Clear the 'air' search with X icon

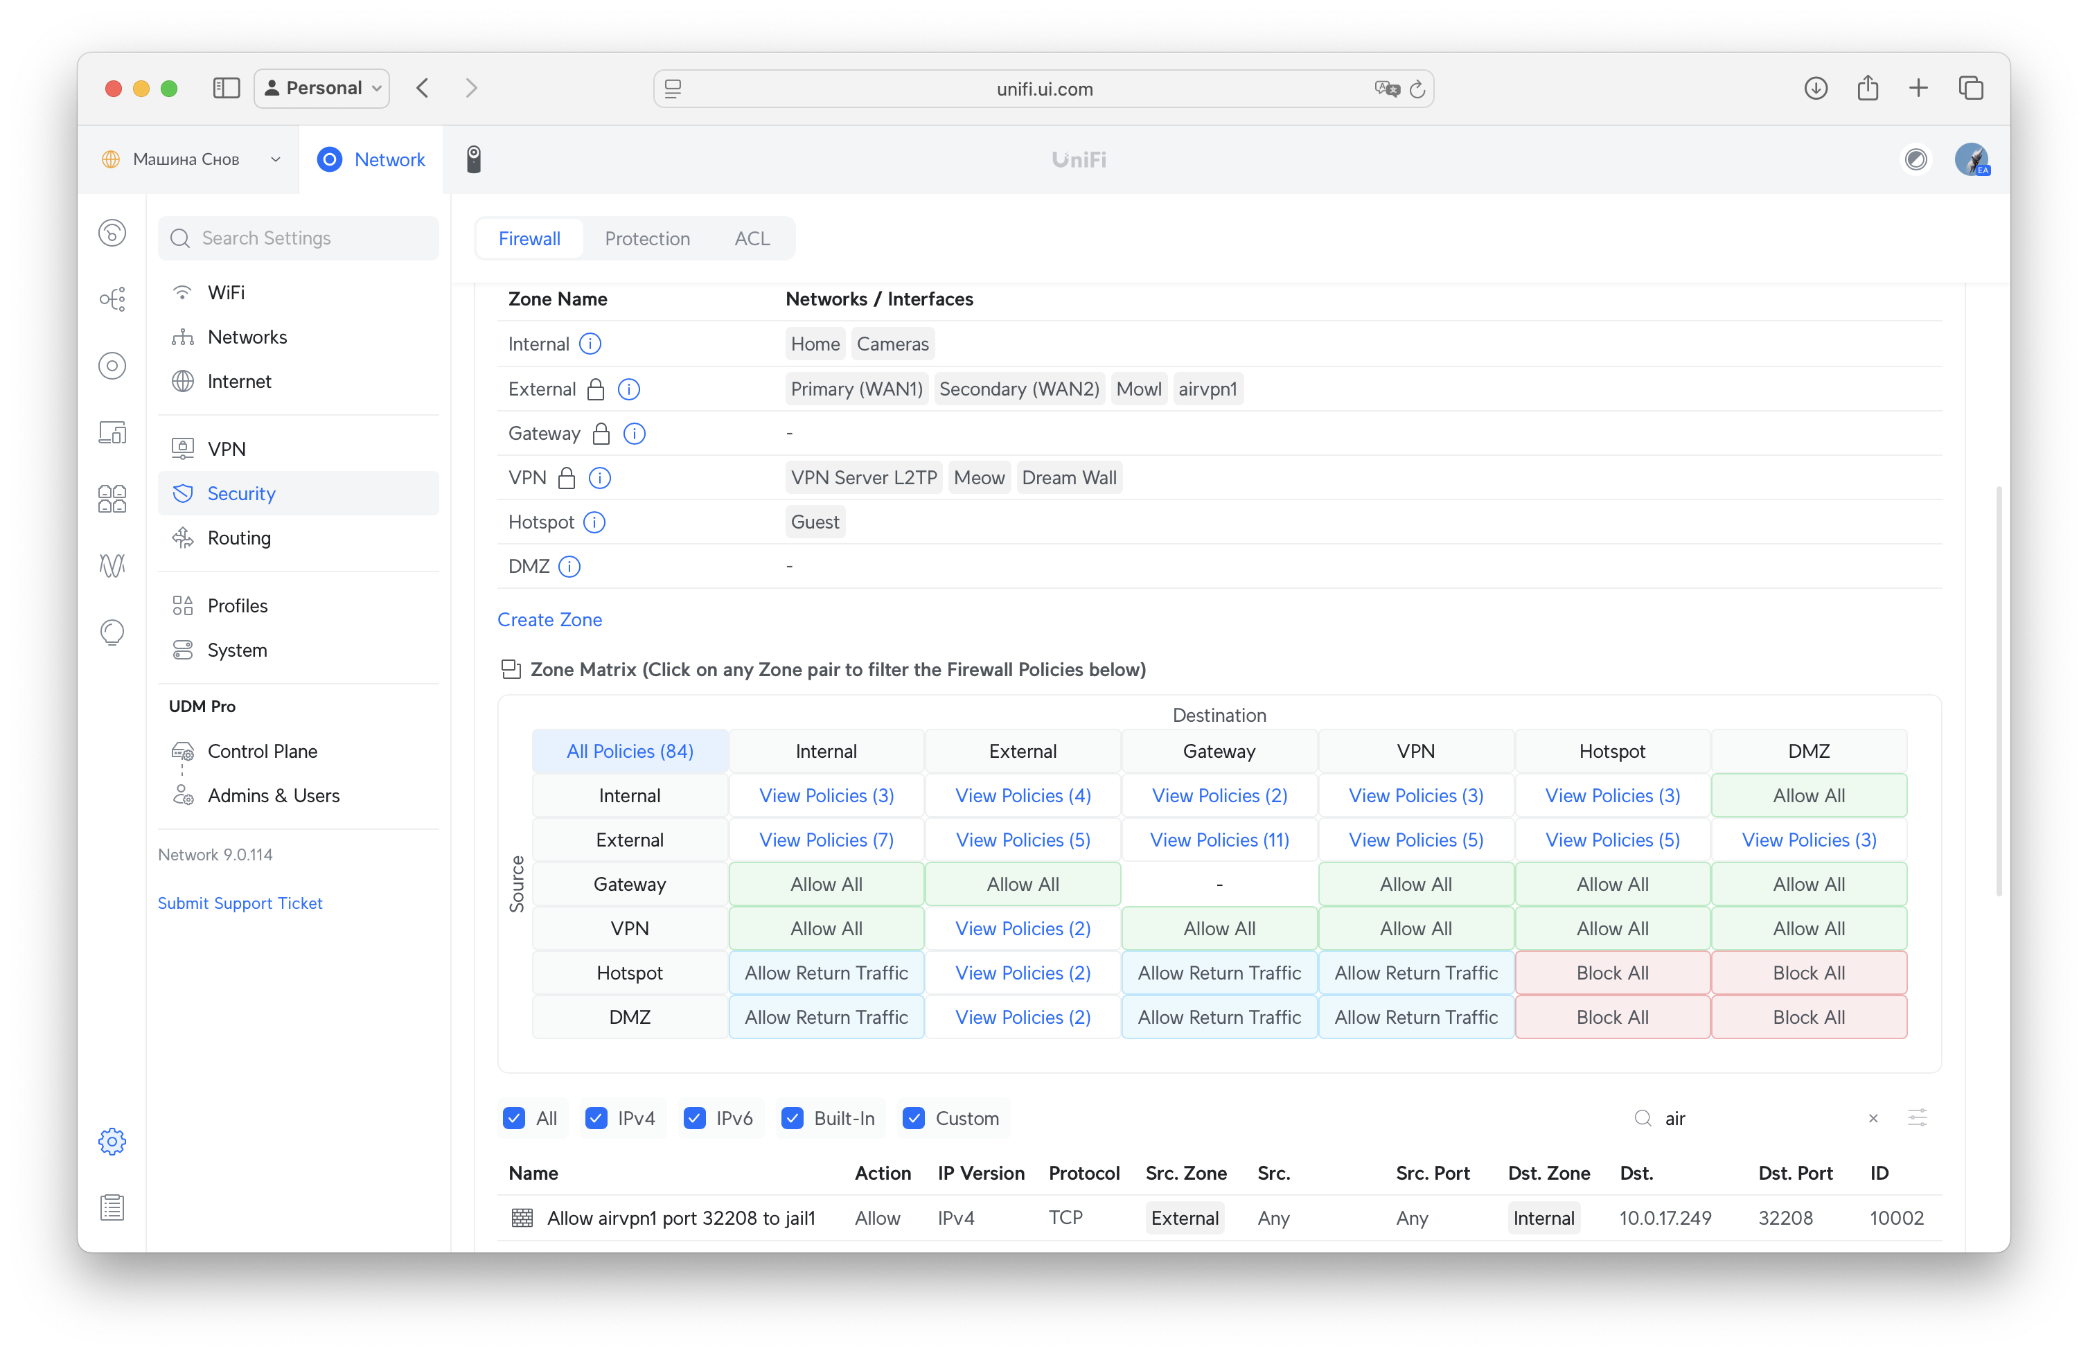pyautogui.click(x=1873, y=1118)
